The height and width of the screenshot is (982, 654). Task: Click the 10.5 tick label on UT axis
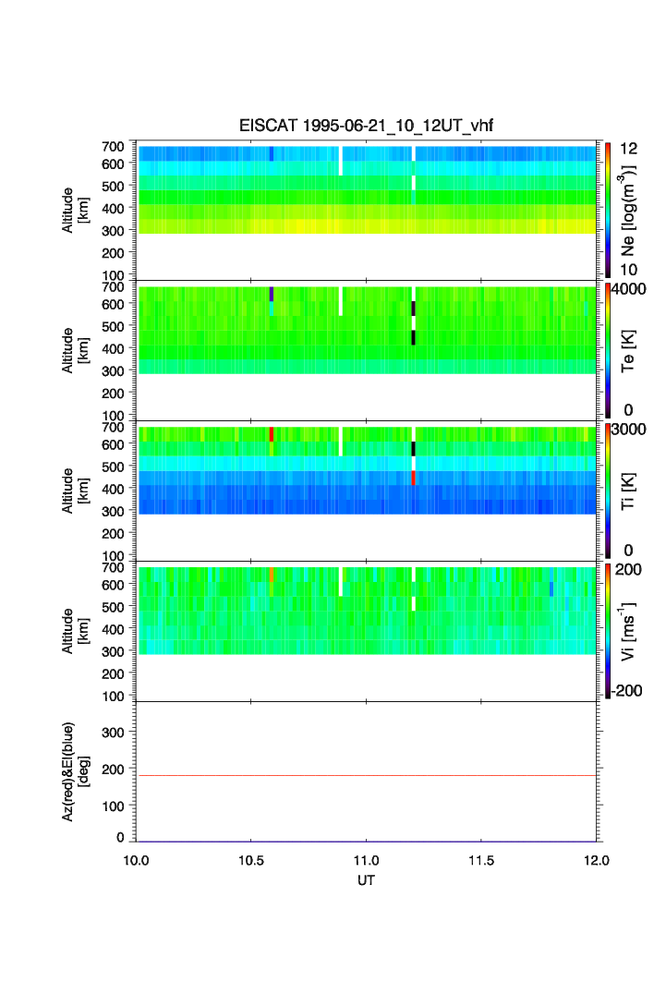tap(251, 860)
